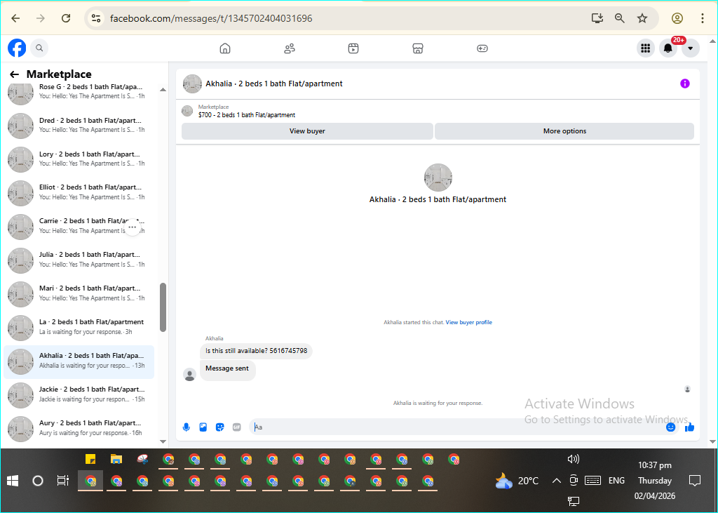This screenshot has width=718, height=513.
Task: Open the Jackie conversation
Action: [x=79, y=394]
